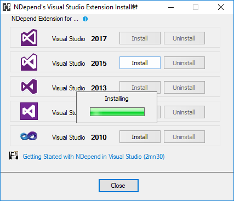Screen dimensions: 234x201
Task: Click the NDepend app icon in title bar
Action: (7, 7)
